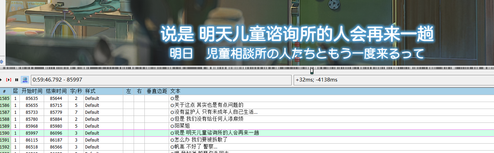Click the 垂直边距 column header
This screenshot has width=494, height=153.
pyautogui.click(x=157, y=91)
